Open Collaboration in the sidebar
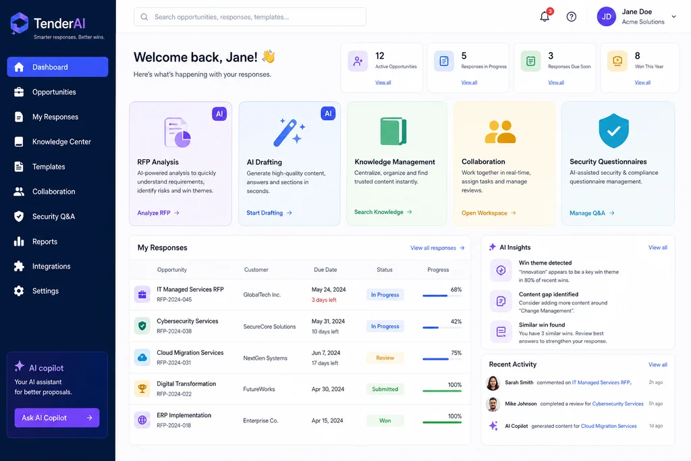The height and width of the screenshot is (461, 691). coord(57,191)
